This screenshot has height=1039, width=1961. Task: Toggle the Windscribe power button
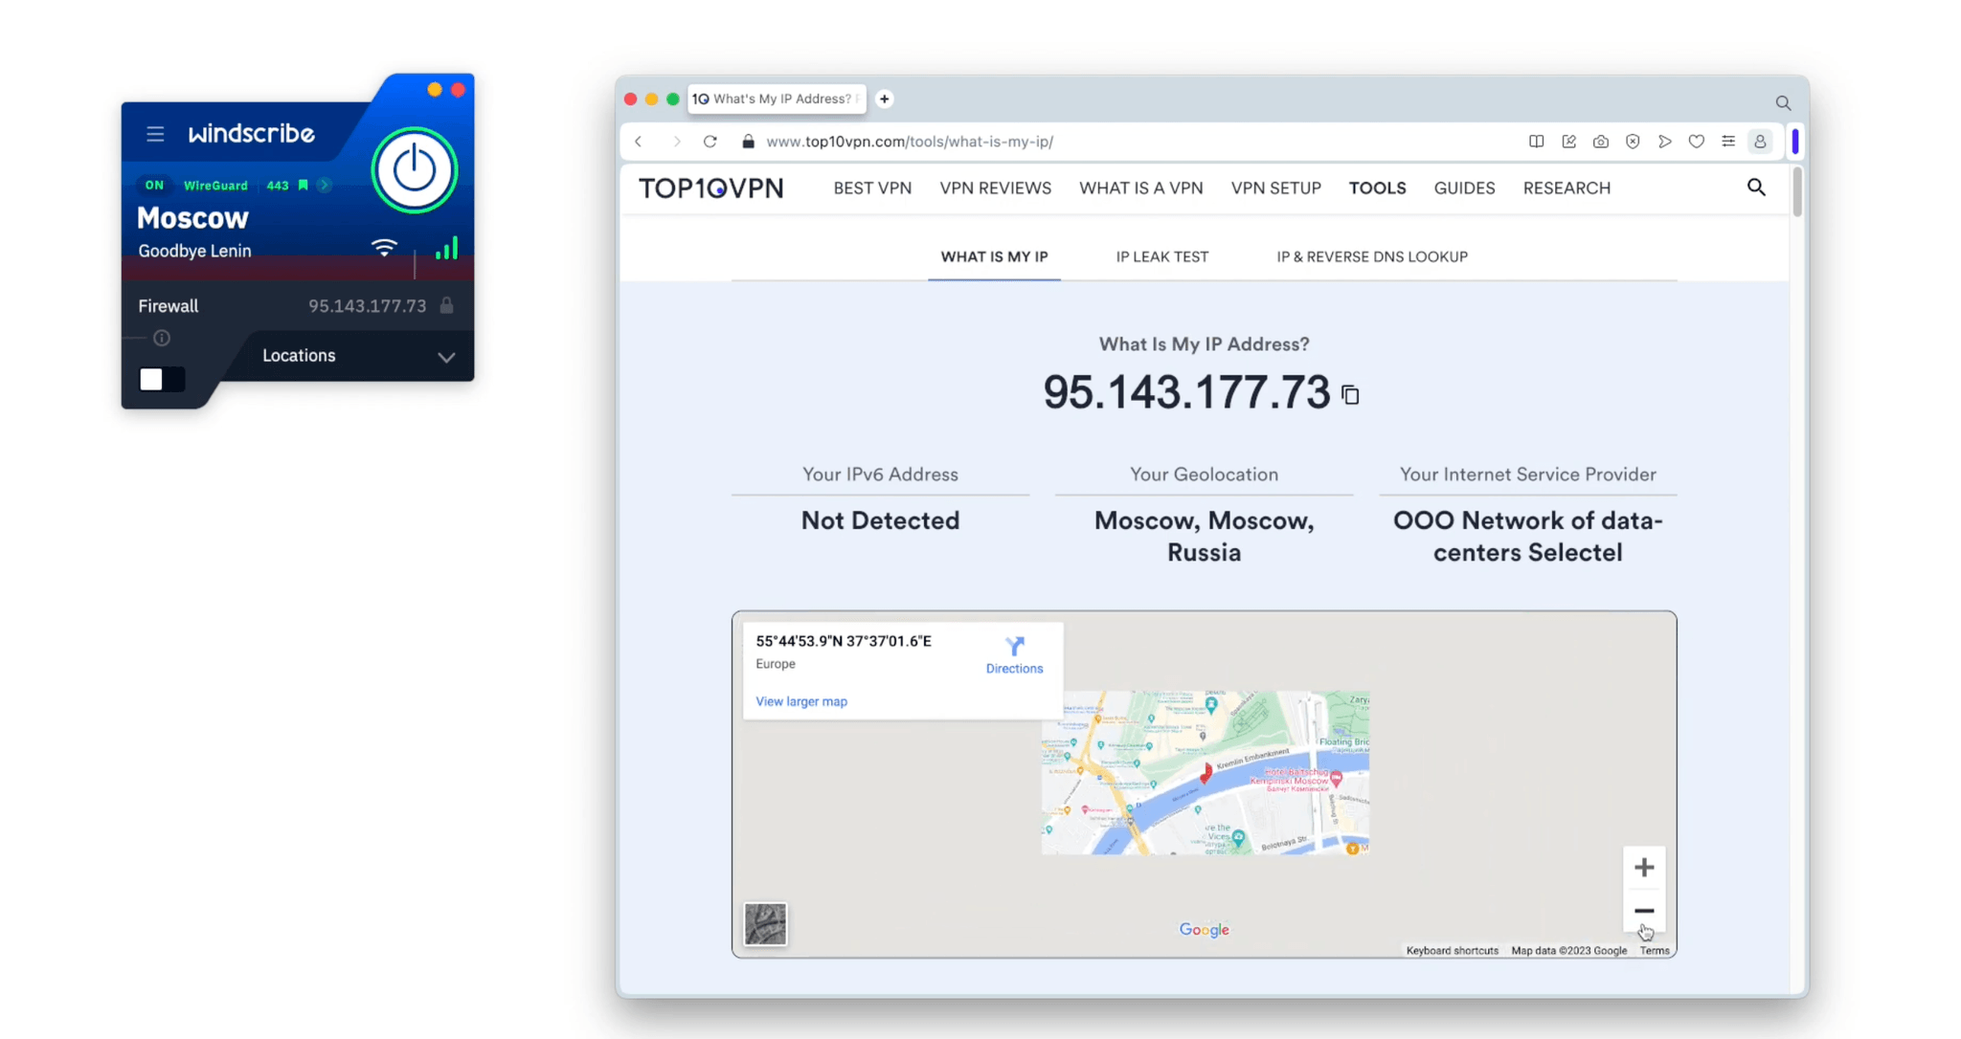coord(415,170)
